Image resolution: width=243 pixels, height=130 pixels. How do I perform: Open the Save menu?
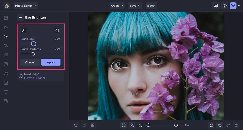[x=135, y=6]
